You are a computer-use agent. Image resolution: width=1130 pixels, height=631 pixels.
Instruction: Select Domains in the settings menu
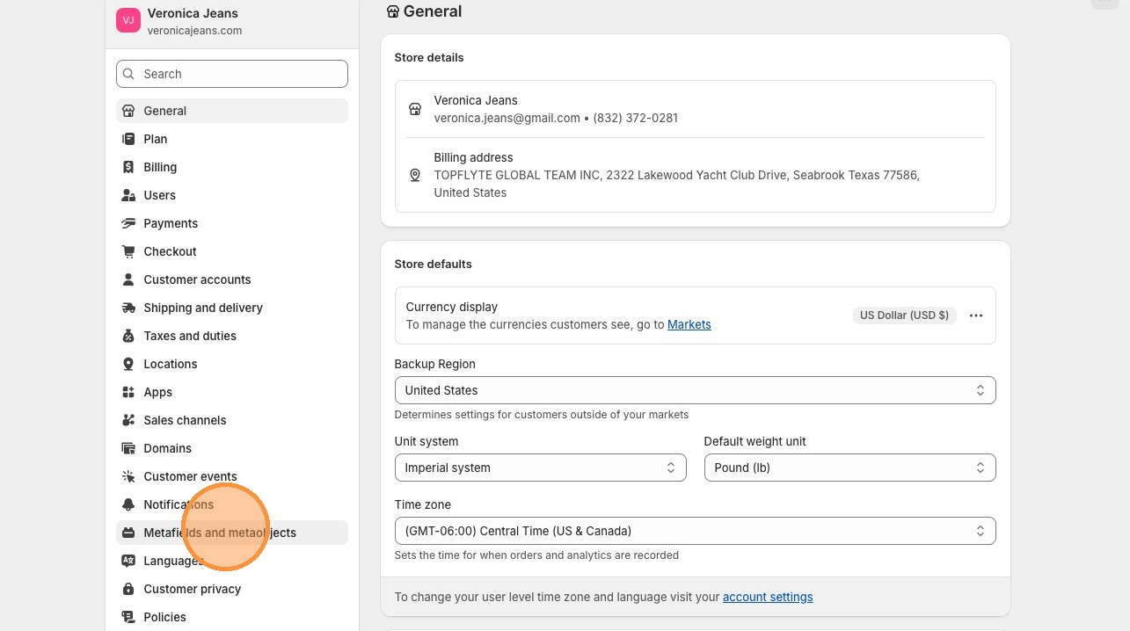point(167,448)
